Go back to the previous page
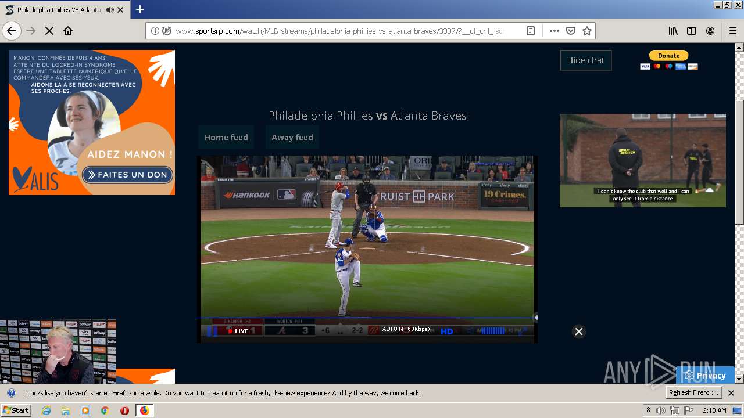The image size is (744, 418). point(12,31)
